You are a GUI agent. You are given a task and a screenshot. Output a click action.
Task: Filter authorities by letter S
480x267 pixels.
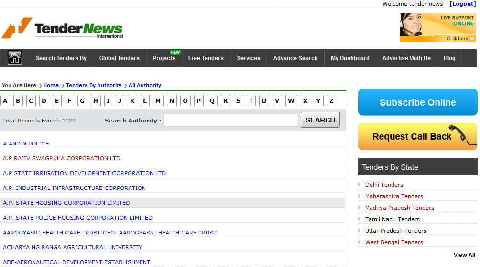(238, 100)
